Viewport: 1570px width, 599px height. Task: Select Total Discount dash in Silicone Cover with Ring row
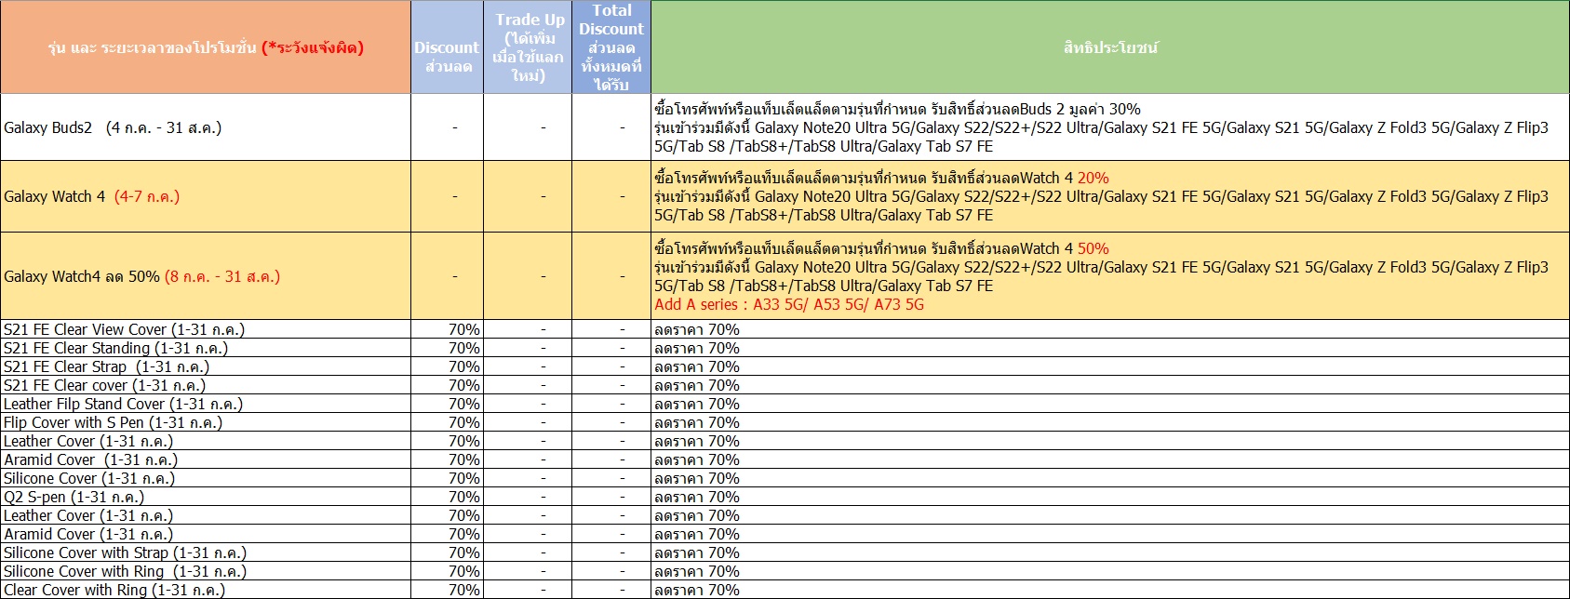click(x=611, y=571)
